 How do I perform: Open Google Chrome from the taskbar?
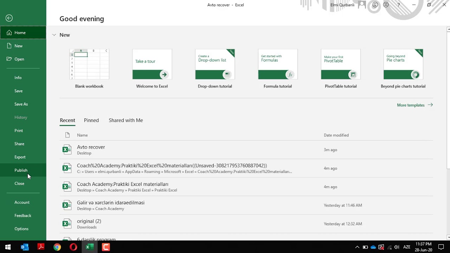(57, 247)
